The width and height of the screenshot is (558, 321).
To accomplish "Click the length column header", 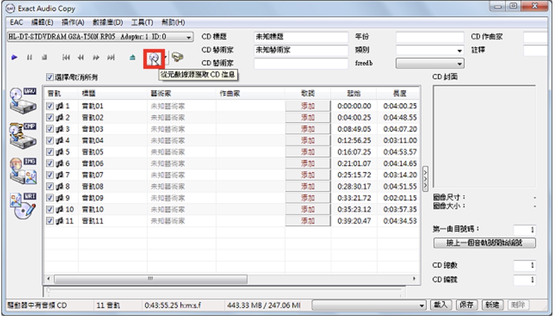I will [x=398, y=94].
